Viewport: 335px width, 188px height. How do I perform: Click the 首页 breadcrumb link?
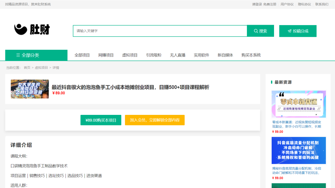point(27,67)
